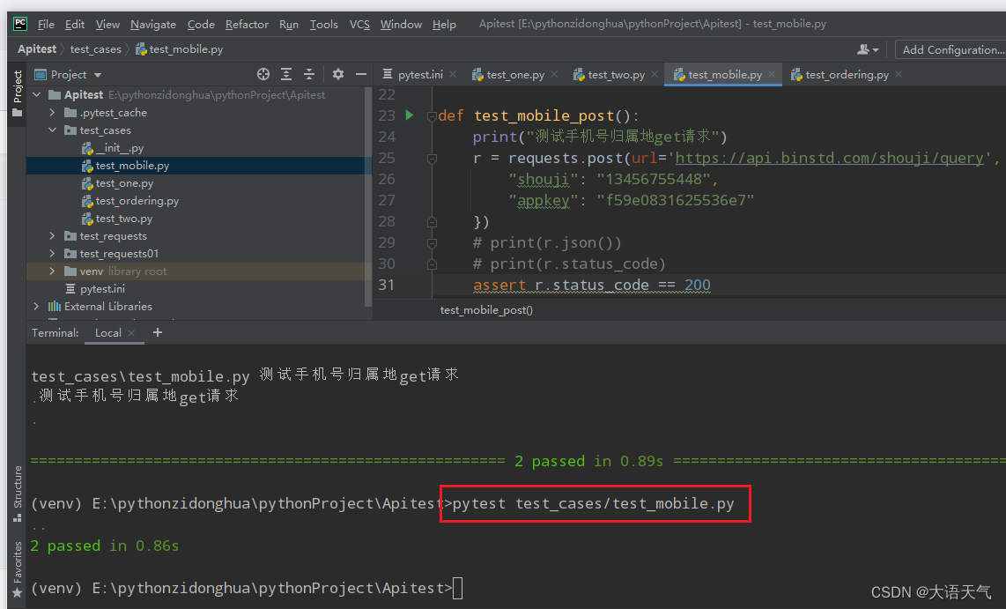
Task: Select test_one.py in project tree
Action: point(124,183)
